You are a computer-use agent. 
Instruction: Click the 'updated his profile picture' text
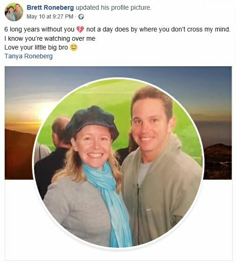pos(114,7)
